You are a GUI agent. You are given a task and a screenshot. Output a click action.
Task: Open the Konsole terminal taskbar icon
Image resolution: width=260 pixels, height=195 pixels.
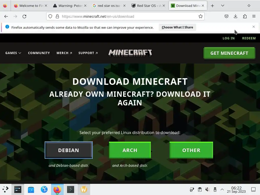[x=71, y=189]
